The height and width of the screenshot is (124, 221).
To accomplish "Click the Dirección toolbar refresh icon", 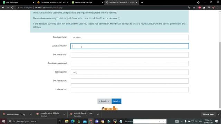I will 164,121.
